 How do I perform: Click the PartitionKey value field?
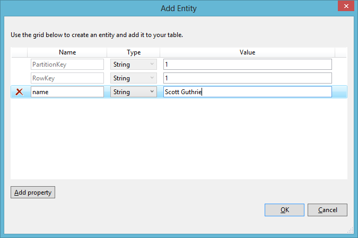[247, 64]
